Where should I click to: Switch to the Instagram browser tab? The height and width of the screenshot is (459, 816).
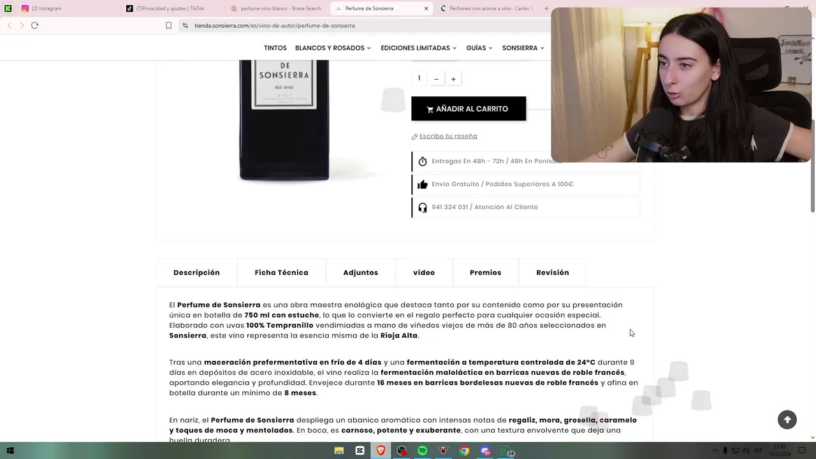coord(67,8)
